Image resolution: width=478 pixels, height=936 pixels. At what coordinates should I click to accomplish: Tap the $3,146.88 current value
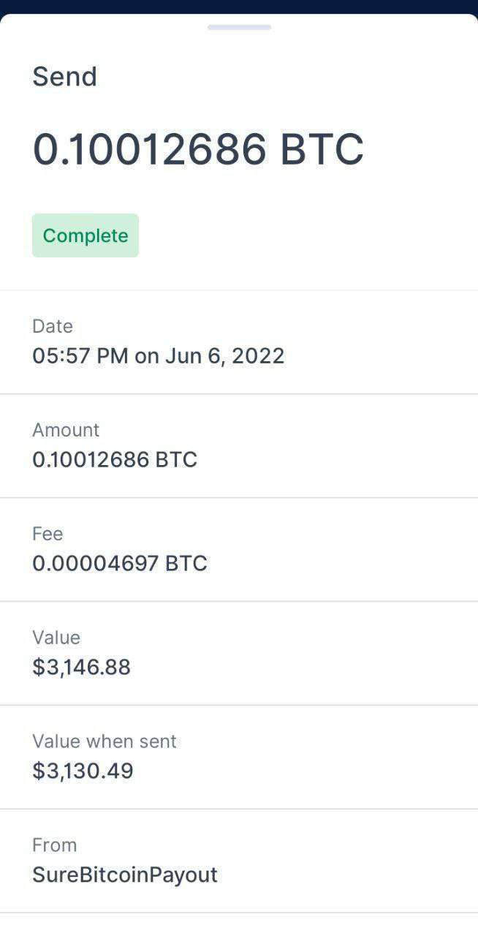pos(82,668)
